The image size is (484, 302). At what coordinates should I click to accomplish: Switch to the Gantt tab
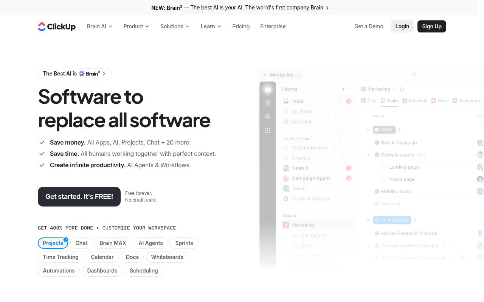click(440, 100)
